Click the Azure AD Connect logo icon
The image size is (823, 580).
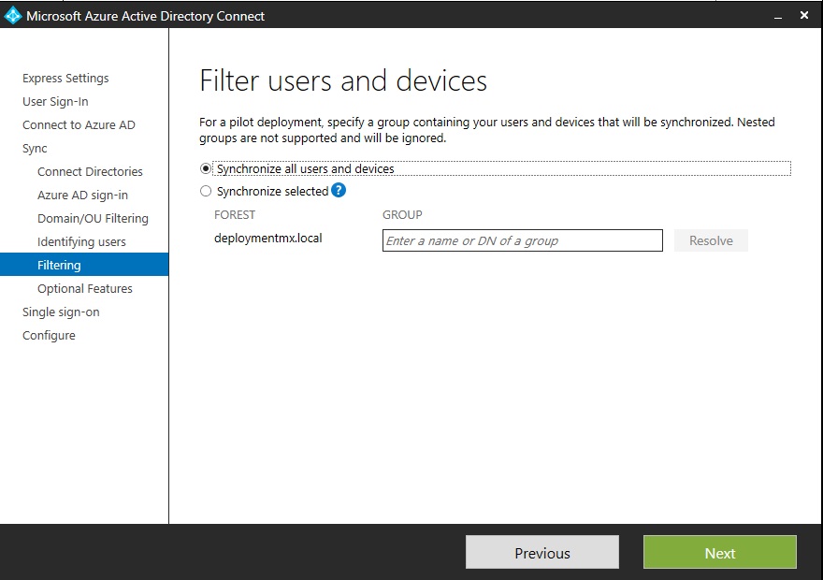[x=13, y=15]
